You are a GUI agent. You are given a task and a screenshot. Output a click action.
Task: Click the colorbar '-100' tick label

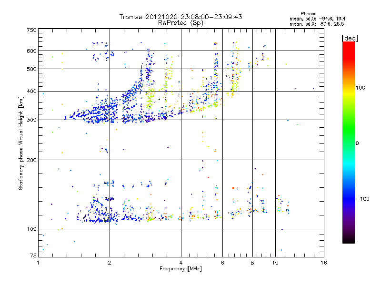362,199
